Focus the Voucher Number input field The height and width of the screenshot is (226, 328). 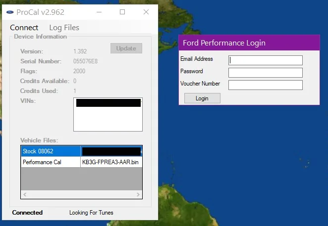point(266,85)
